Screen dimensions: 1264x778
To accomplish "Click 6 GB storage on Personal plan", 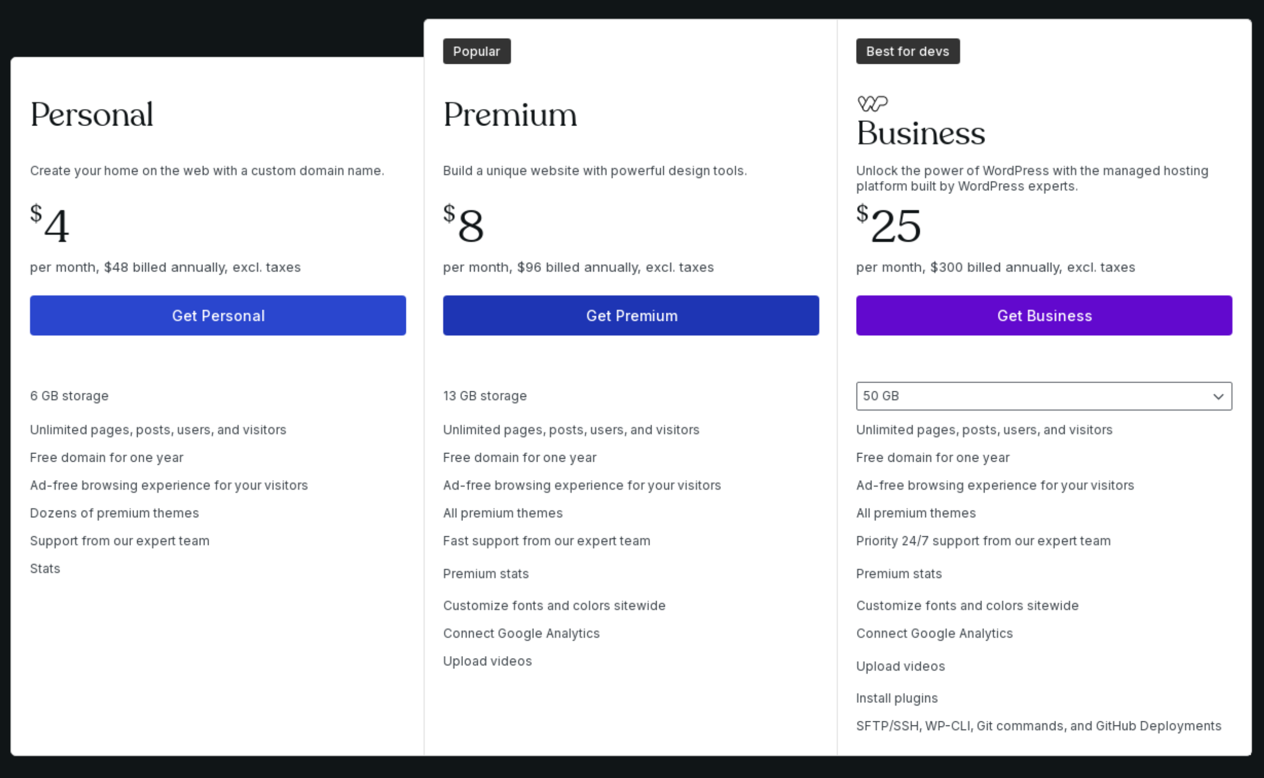I will tap(69, 395).
